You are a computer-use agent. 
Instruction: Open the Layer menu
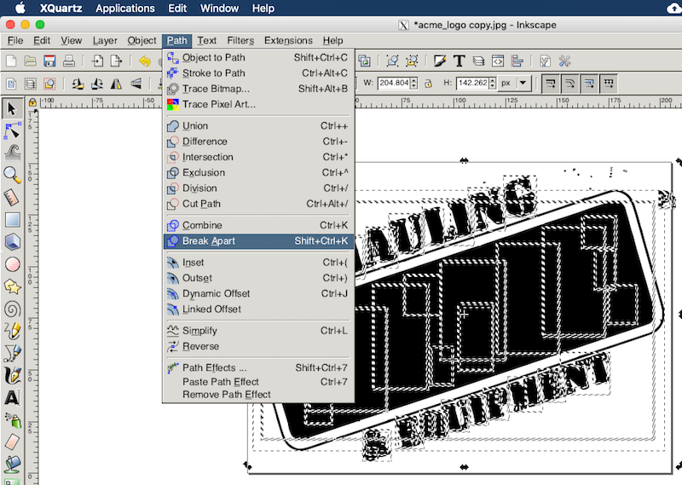point(105,40)
